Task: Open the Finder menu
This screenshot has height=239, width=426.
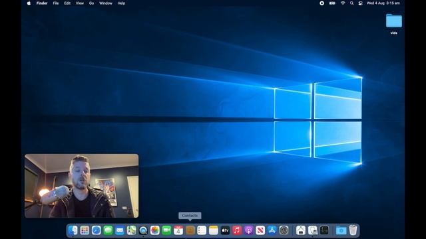Action: coord(42,3)
